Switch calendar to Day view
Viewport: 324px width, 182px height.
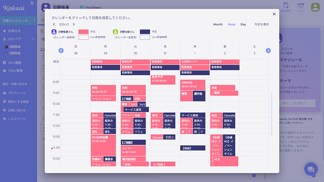click(243, 25)
